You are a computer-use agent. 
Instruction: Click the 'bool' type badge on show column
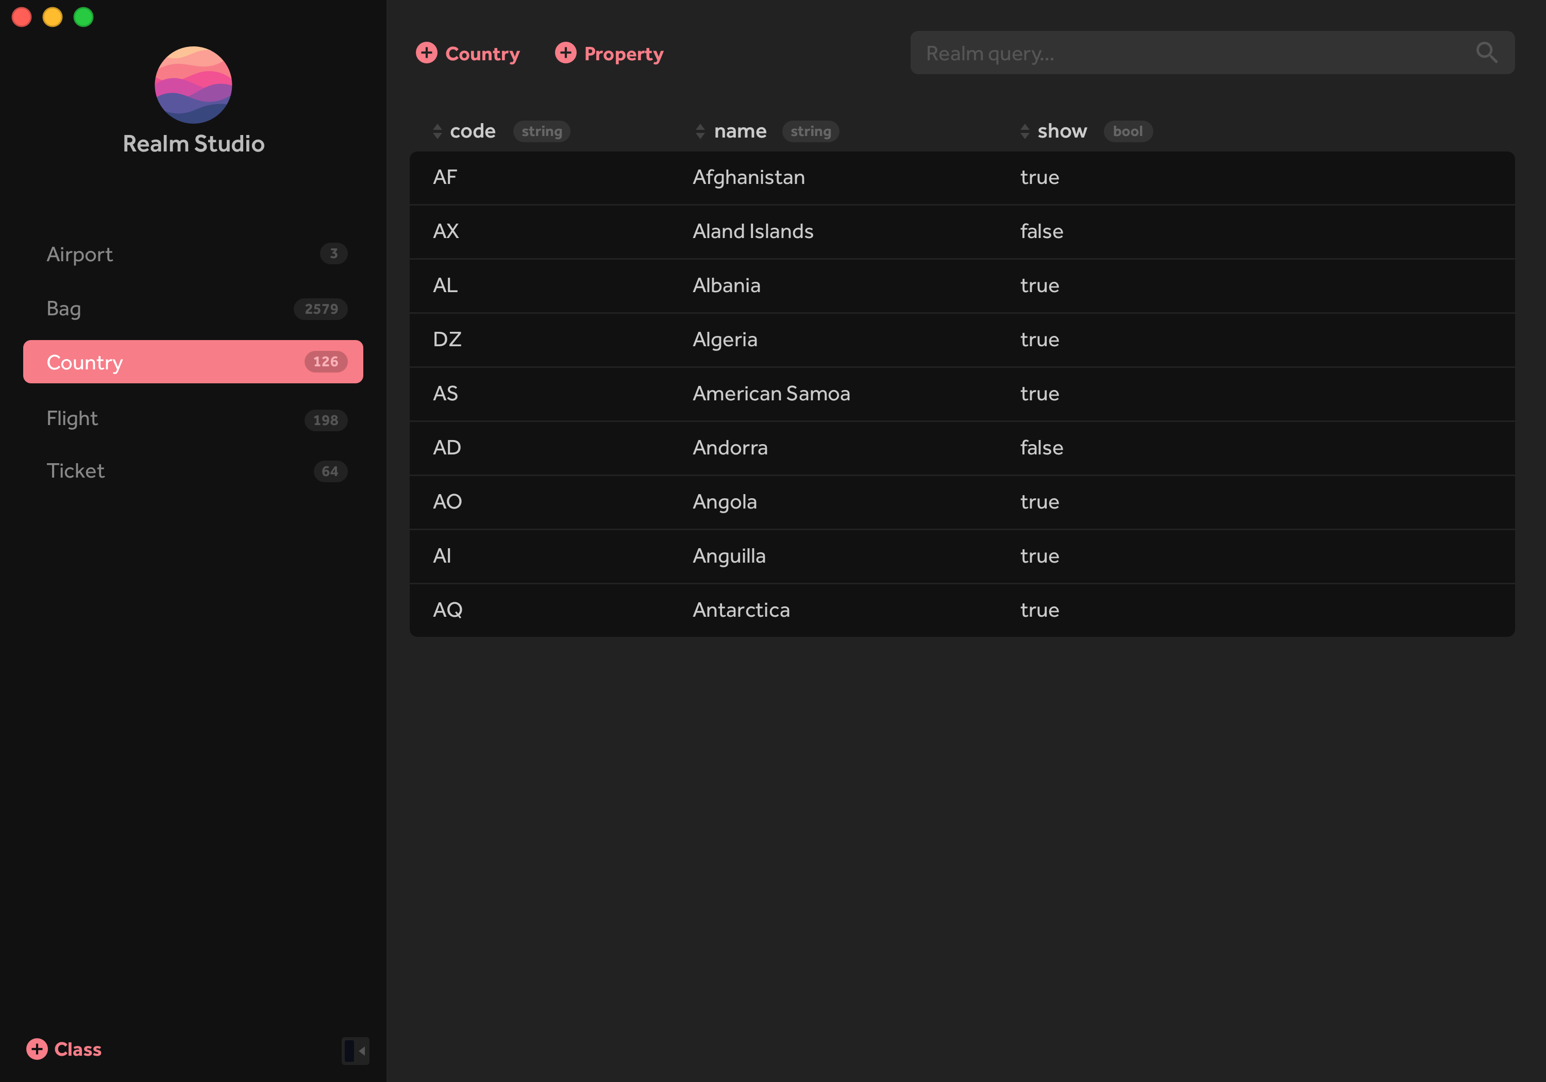[x=1128, y=131]
